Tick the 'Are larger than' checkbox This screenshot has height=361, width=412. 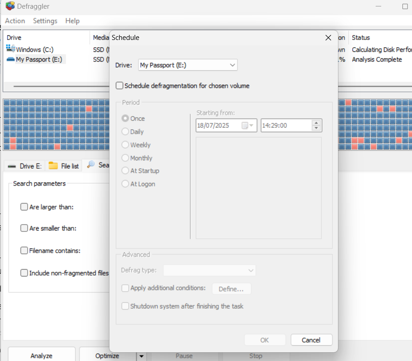pos(24,207)
